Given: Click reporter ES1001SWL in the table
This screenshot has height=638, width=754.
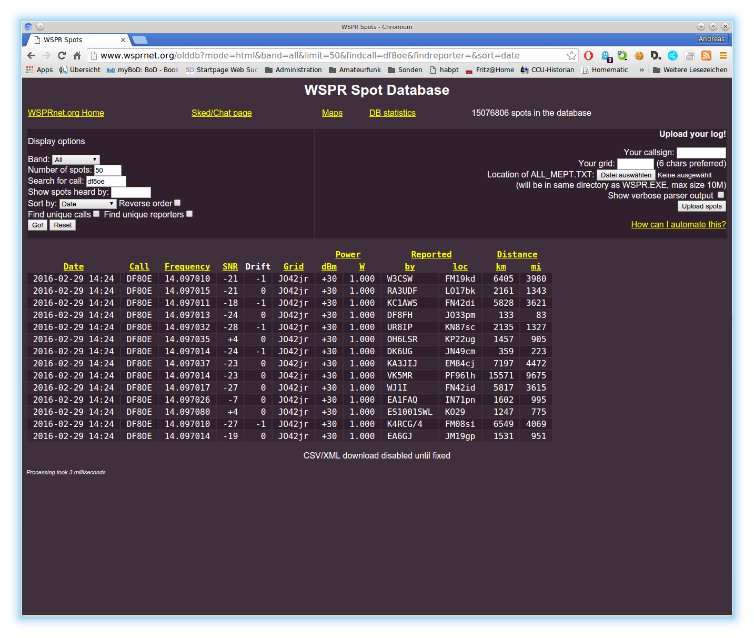Looking at the screenshot, I should pos(409,412).
